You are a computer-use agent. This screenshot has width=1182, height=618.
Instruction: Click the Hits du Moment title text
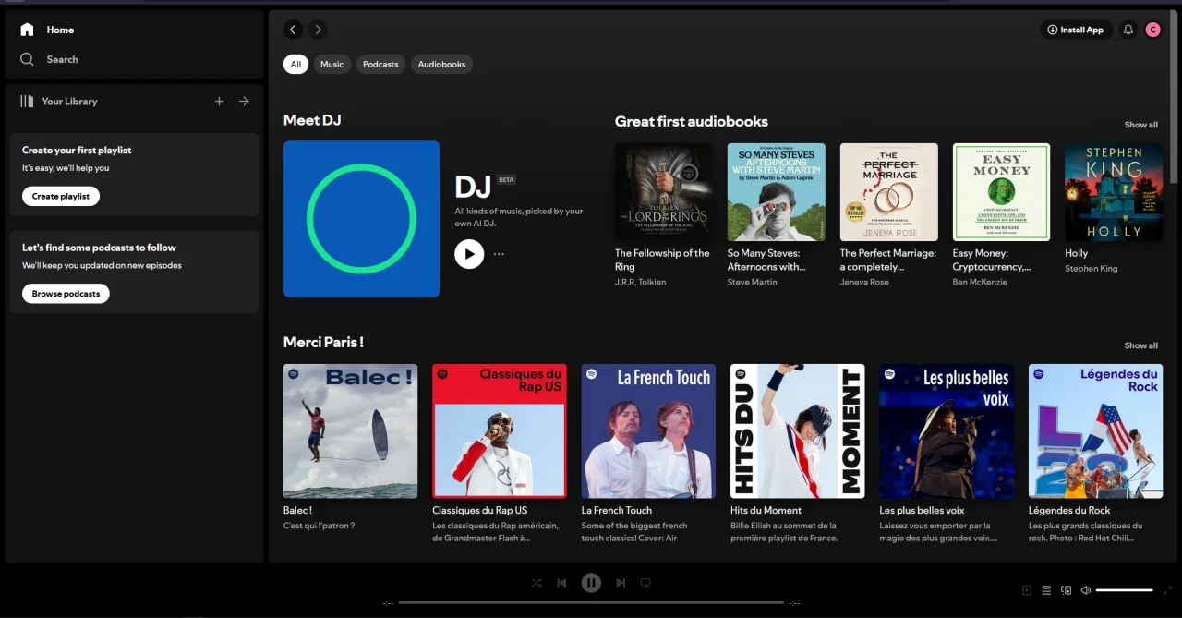[x=766, y=510]
